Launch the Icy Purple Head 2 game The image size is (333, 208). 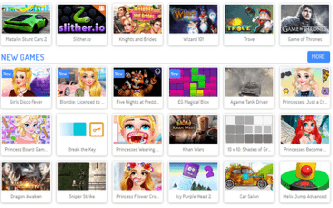point(193,176)
